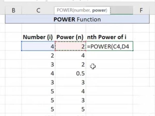Select the POWER Function title cell
Viewport: 155px width, 116px height.
(77, 19)
